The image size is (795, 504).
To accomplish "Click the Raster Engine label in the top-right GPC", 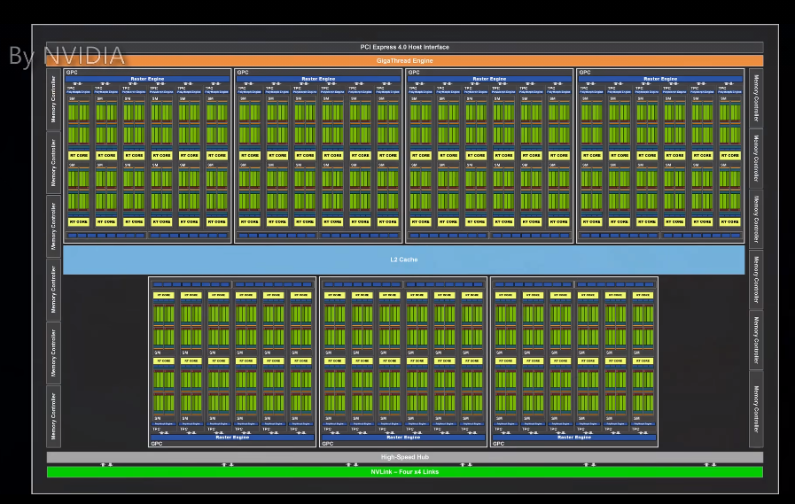I will coord(660,79).
